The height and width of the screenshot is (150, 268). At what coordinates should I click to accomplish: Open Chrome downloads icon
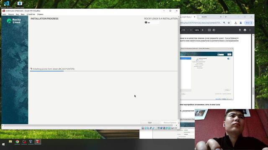(236, 22)
